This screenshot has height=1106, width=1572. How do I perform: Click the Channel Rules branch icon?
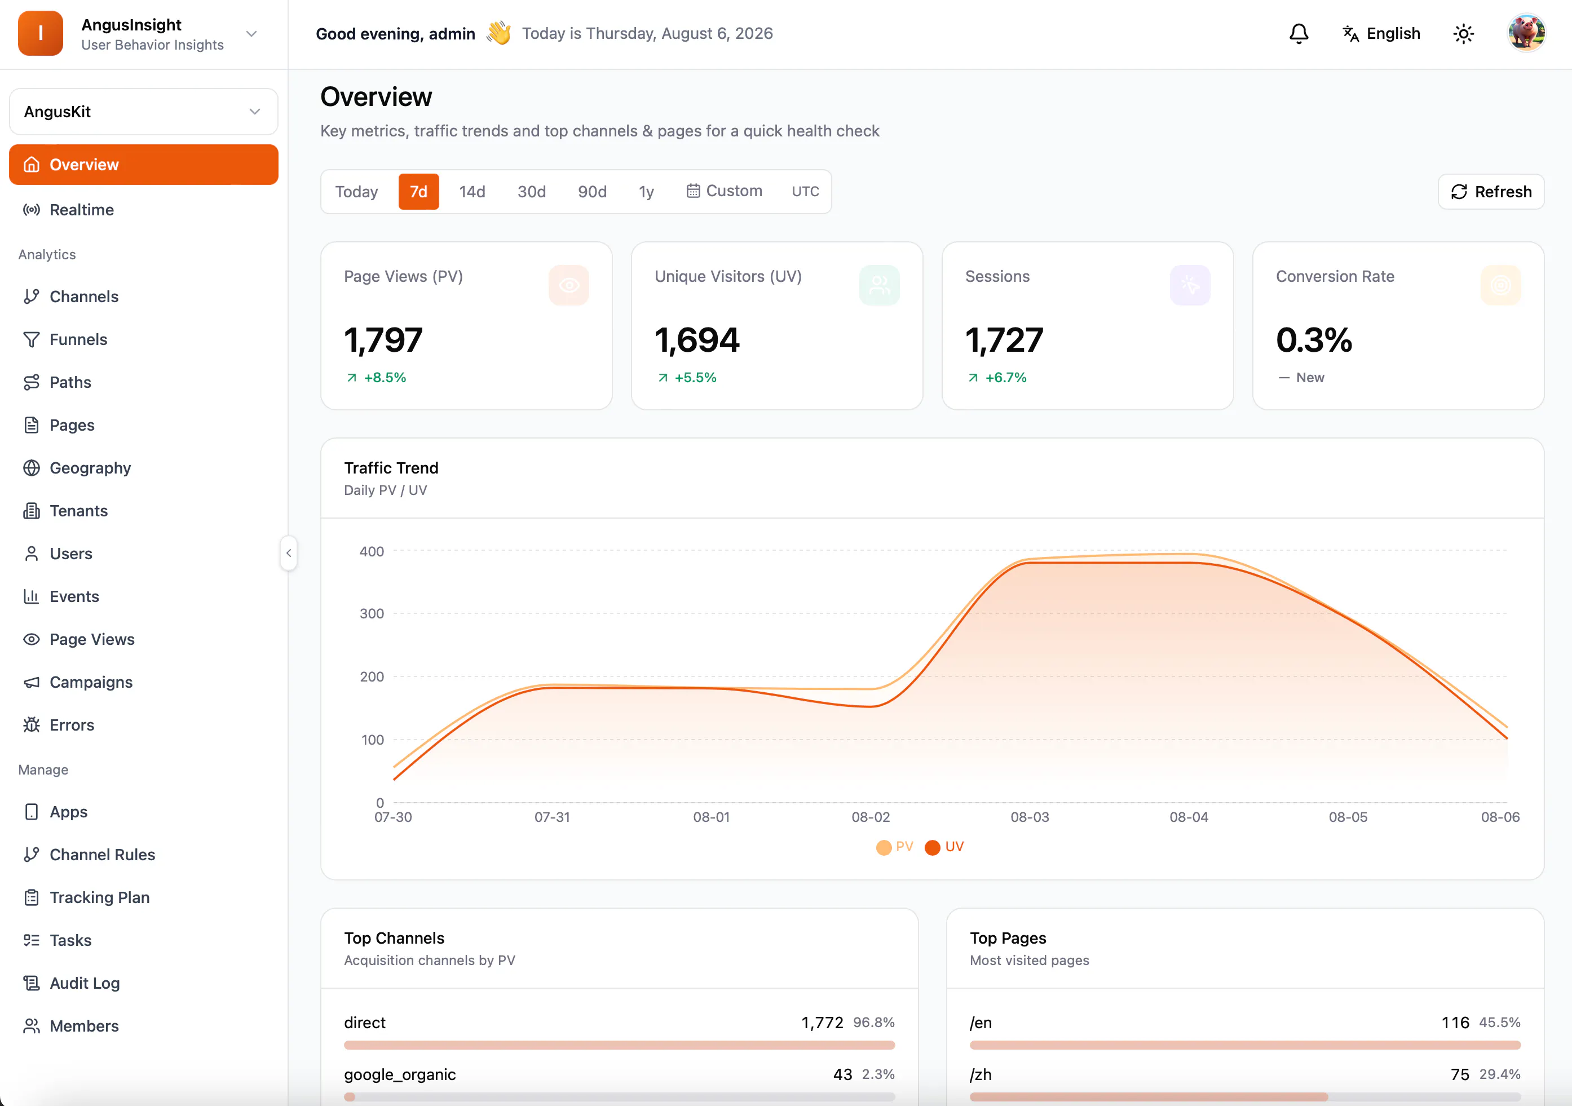tap(32, 854)
